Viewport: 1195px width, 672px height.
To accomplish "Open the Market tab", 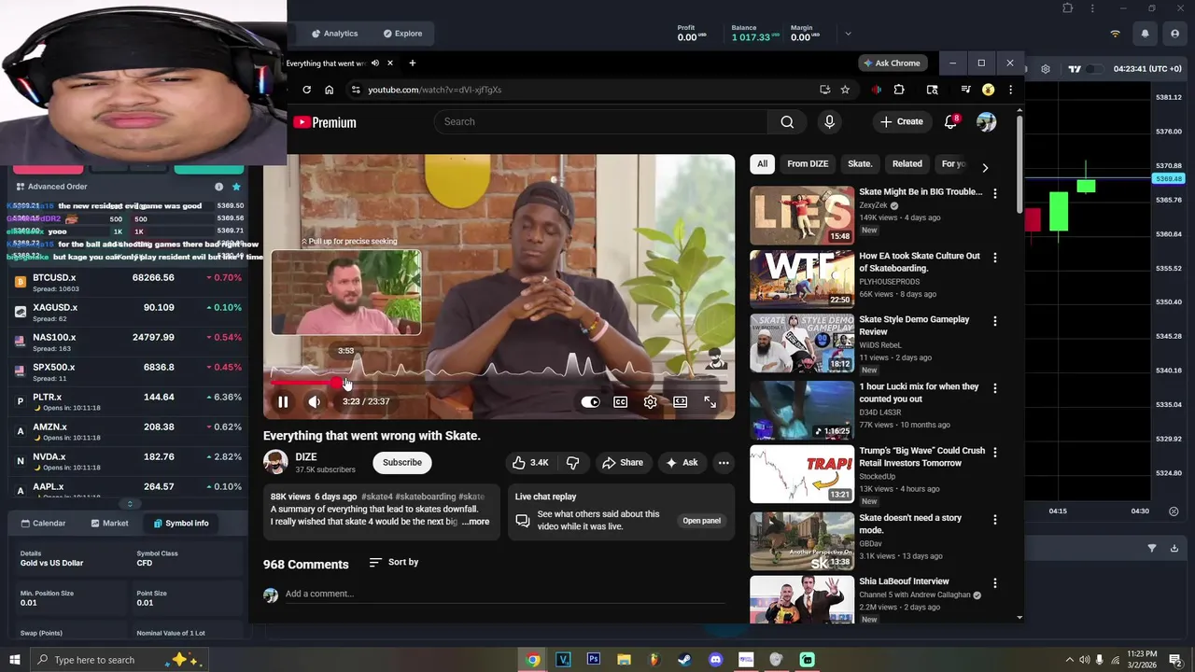I will [x=109, y=524].
